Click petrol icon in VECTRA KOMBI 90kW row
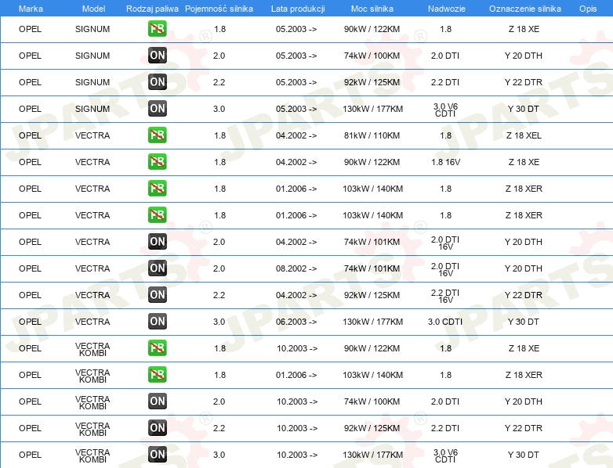Viewport: 613px width, 468px height. [x=157, y=347]
